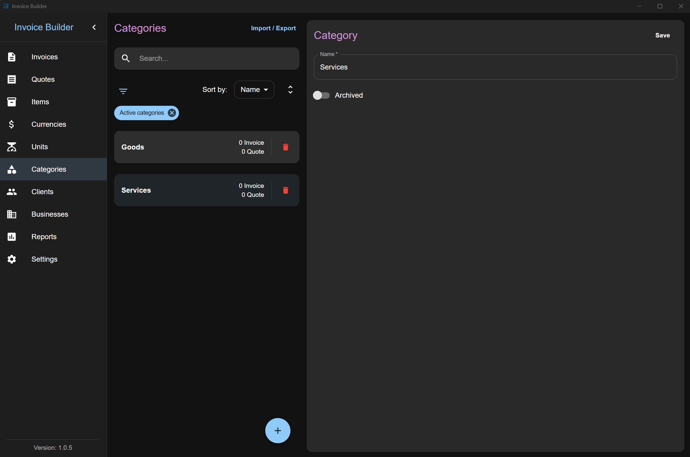Click the Reports chart icon
690x457 pixels.
11,236
